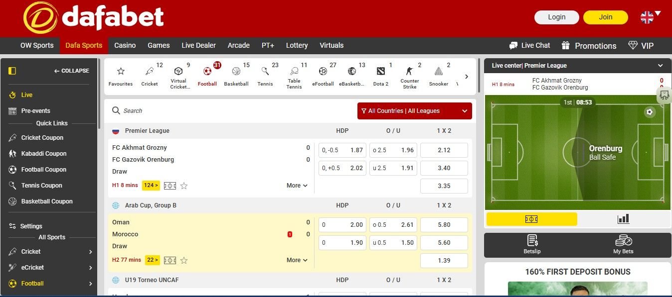The height and width of the screenshot is (297, 672).
Task: Expand More markets for Oman vs Morocco
Action: pyautogui.click(x=296, y=260)
